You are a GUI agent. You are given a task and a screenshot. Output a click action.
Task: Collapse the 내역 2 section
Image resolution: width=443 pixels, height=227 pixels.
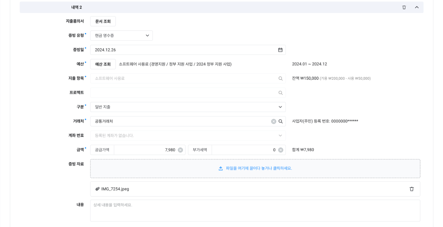pyautogui.click(x=417, y=7)
